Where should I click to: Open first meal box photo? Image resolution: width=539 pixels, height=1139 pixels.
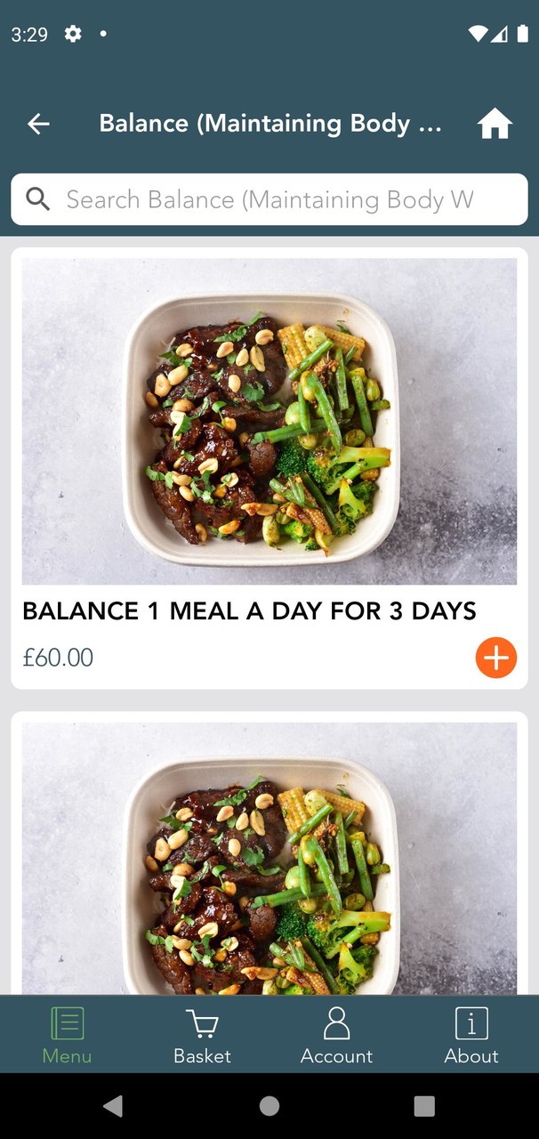coord(269,421)
